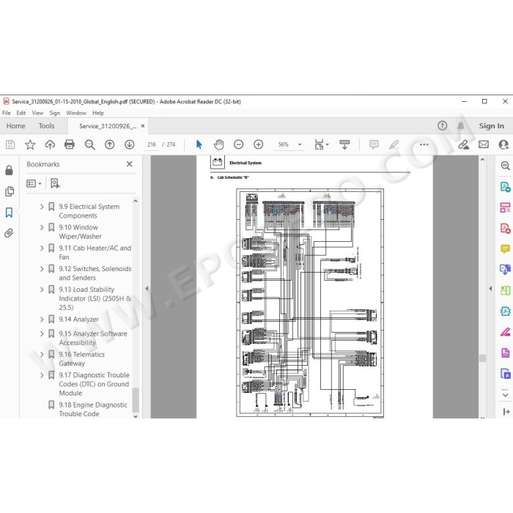Screen dimensions: 513x513
Task: Select the Highlight pen tool
Action: pos(394,144)
